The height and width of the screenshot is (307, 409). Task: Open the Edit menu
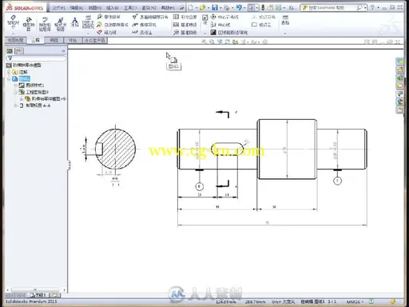(x=77, y=8)
